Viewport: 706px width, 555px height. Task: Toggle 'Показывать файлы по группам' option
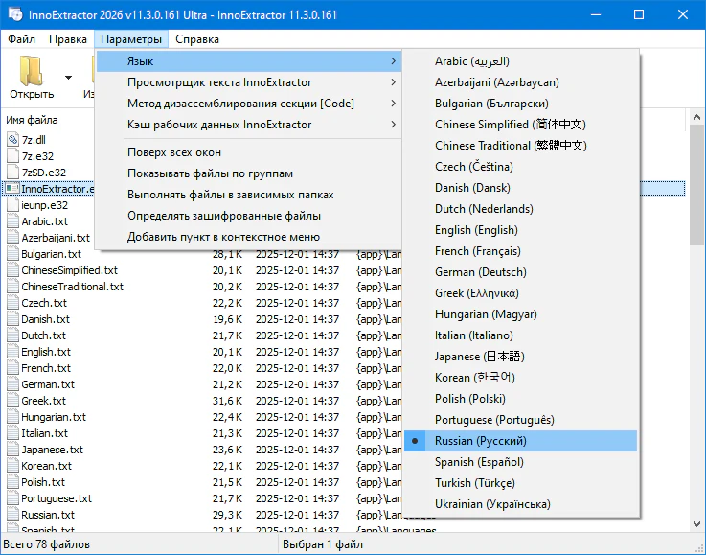click(x=210, y=173)
